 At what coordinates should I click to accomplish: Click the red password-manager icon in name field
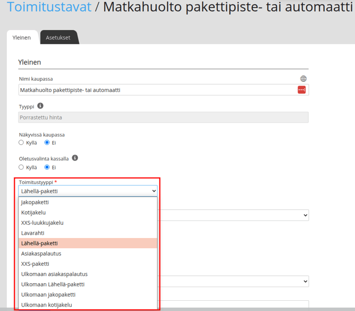(301, 90)
